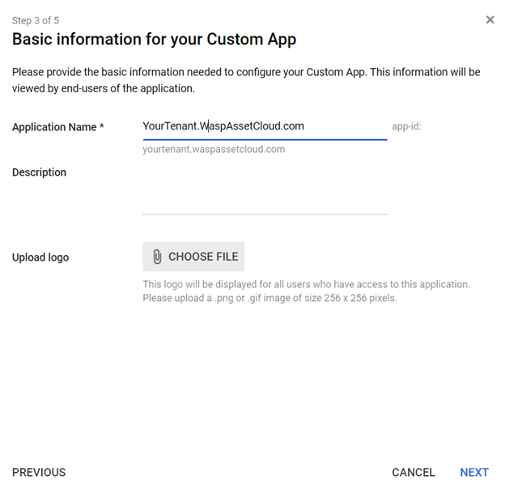Proceed with the NEXT button
Screen dimensions: 505x497
tap(474, 473)
